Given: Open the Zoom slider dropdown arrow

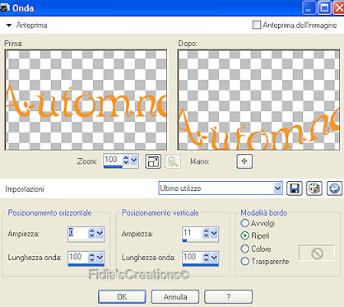Looking at the screenshot, I should coord(134,160).
